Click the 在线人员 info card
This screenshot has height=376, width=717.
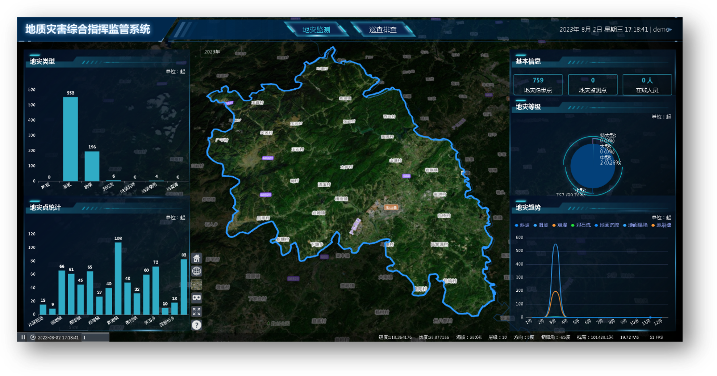pyautogui.click(x=647, y=85)
